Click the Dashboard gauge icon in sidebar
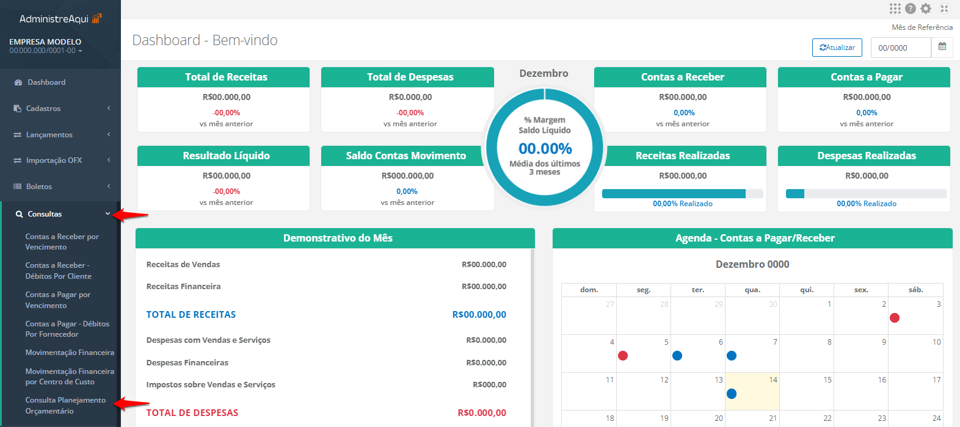The image size is (960, 427). [18, 82]
